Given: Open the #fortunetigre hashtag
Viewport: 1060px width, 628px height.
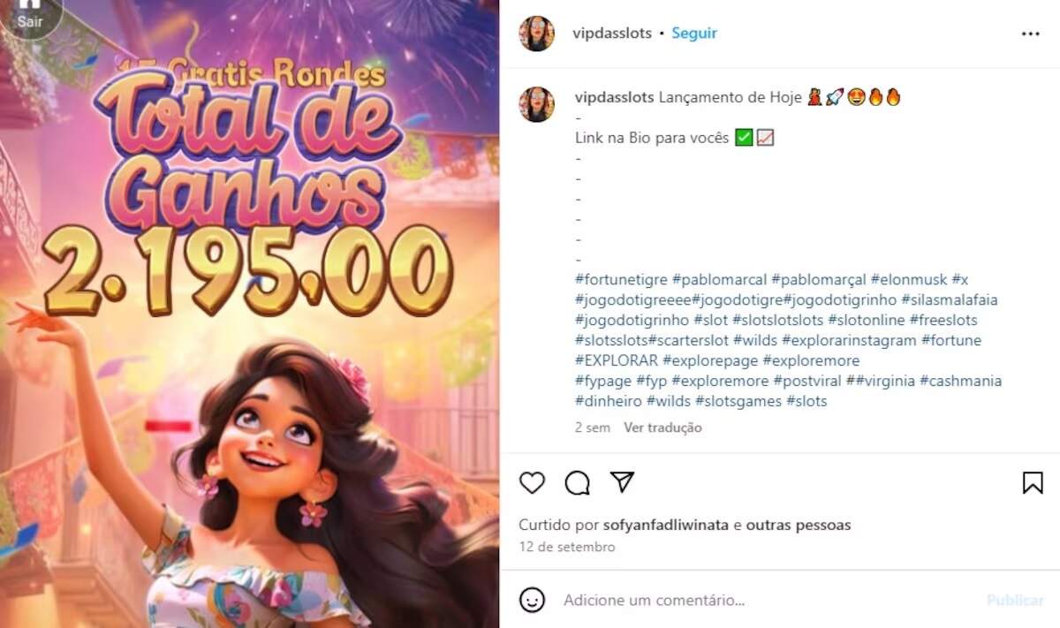Looking at the screenshot, I should 621,280.
